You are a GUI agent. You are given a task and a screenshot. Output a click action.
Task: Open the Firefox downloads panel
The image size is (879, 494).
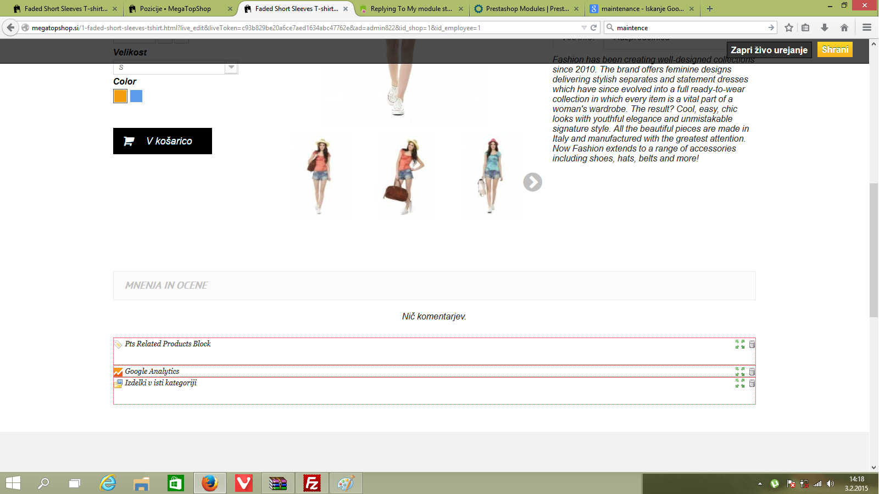[x=825, y=27]
